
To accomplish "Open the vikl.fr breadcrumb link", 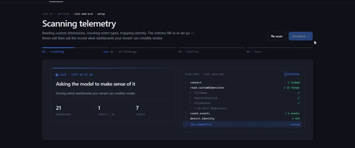I will tap(47, 14).
